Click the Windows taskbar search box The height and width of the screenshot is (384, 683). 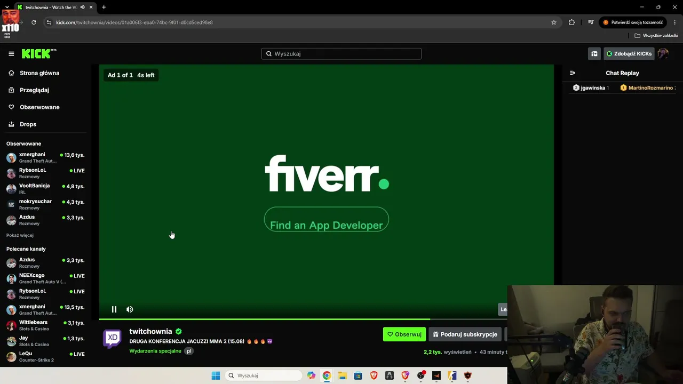263,375
